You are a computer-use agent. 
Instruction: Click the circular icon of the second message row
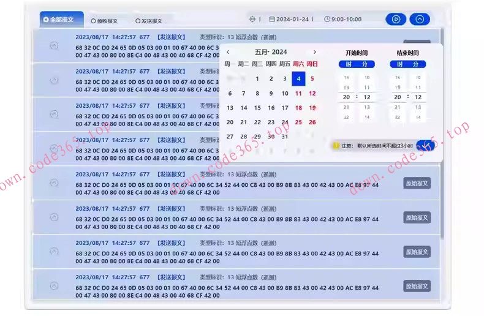coord(54,80)
